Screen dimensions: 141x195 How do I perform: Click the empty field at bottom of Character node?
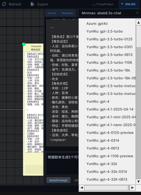(x=34, y=169)
